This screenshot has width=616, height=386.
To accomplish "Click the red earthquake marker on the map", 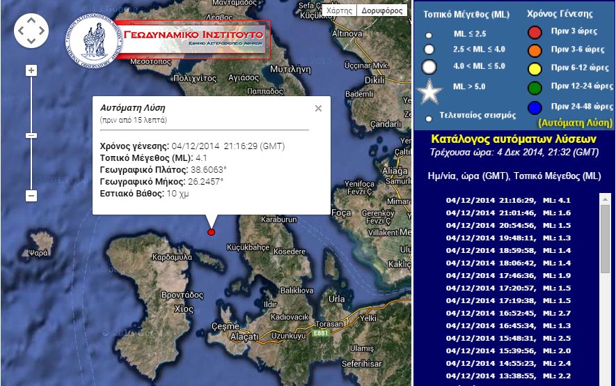I will [212, 232].
